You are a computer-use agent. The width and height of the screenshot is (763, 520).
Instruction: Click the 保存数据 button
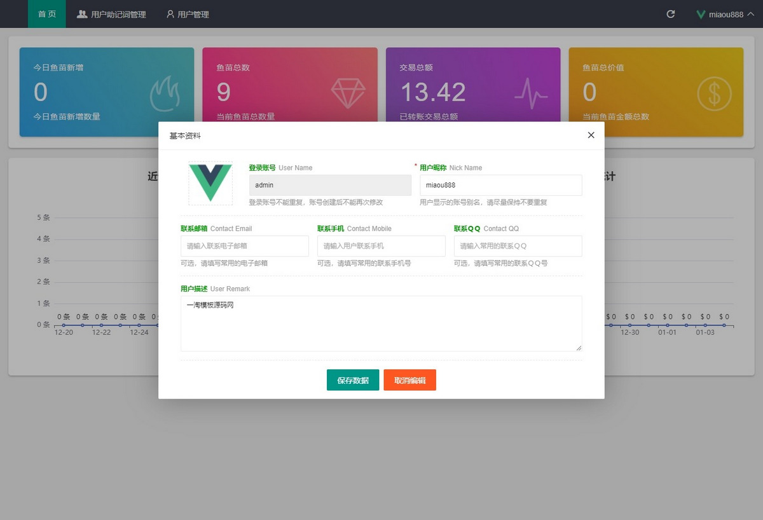(353, 380)
